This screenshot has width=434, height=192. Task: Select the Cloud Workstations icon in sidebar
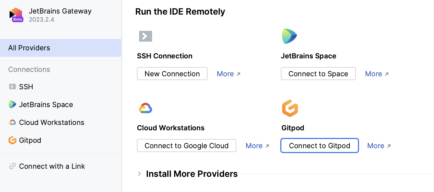click(12, 122)
